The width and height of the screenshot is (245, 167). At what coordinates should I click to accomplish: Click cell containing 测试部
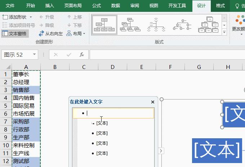point(26,161)
